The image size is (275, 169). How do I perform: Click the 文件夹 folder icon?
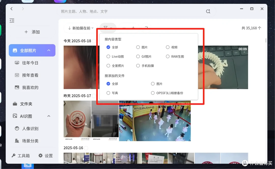(x=15, y=104)
